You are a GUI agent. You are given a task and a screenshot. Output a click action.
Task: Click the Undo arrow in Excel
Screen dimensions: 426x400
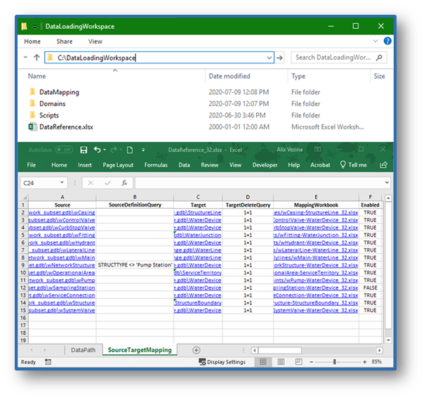[97, 150]
